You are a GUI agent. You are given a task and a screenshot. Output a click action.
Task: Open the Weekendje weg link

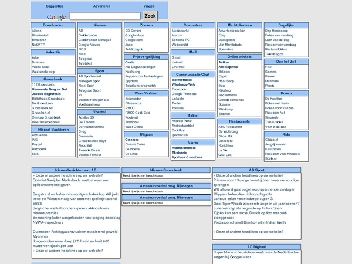click(x=43, y=72)
